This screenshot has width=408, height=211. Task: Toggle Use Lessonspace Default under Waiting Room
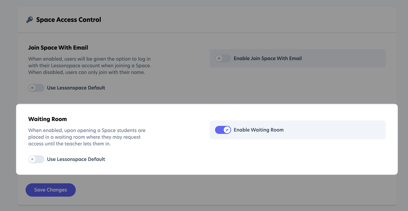36,159
